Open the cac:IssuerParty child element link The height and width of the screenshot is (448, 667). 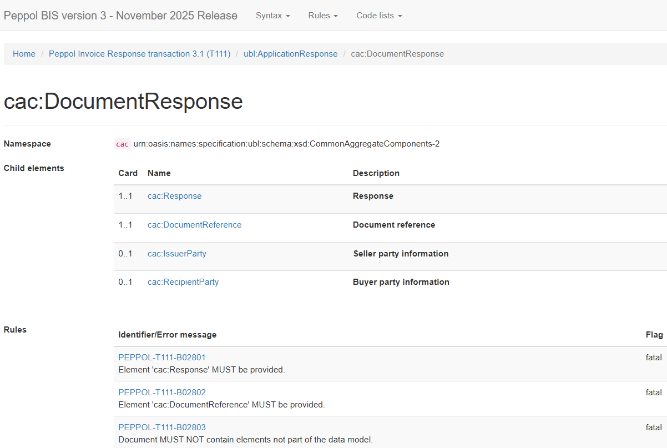click(x=177, y=254)
